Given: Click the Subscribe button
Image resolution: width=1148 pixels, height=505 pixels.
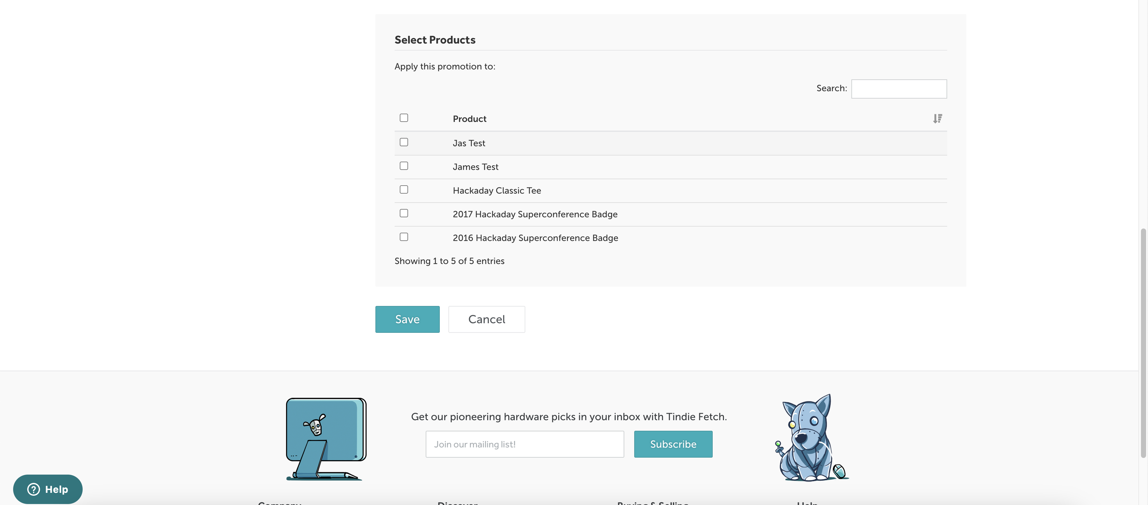Looking at the screenshot, I should coord(673,444).
